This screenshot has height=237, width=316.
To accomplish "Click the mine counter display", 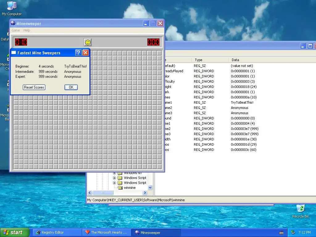I will click(21, 42).
